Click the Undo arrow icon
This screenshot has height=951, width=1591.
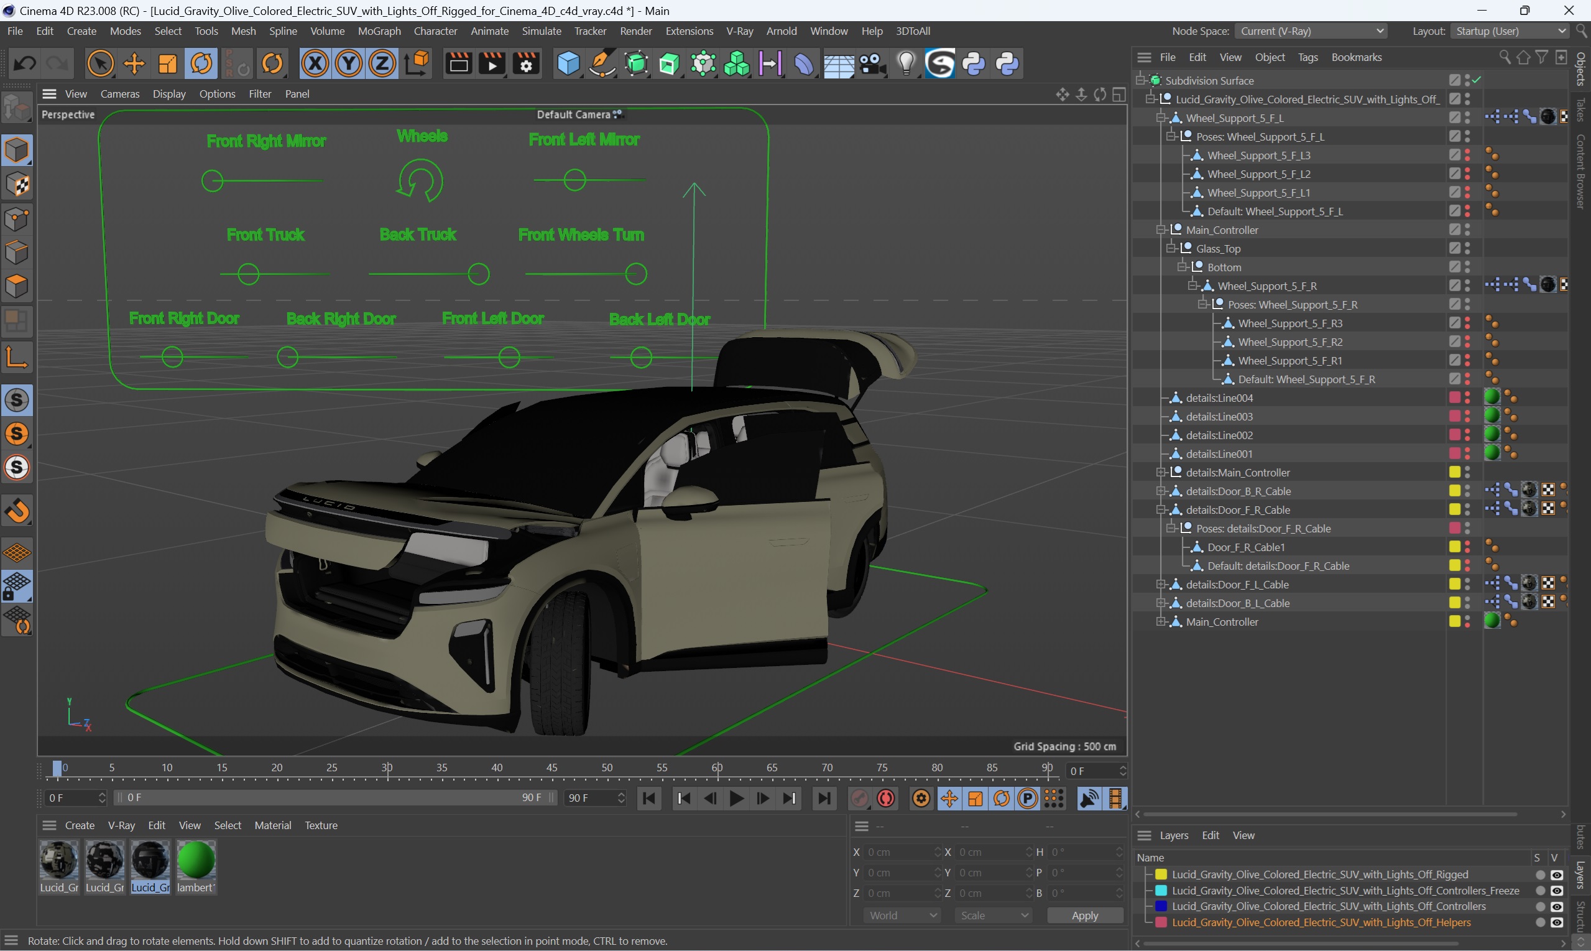pyautogui.click(x=25, y=63)
